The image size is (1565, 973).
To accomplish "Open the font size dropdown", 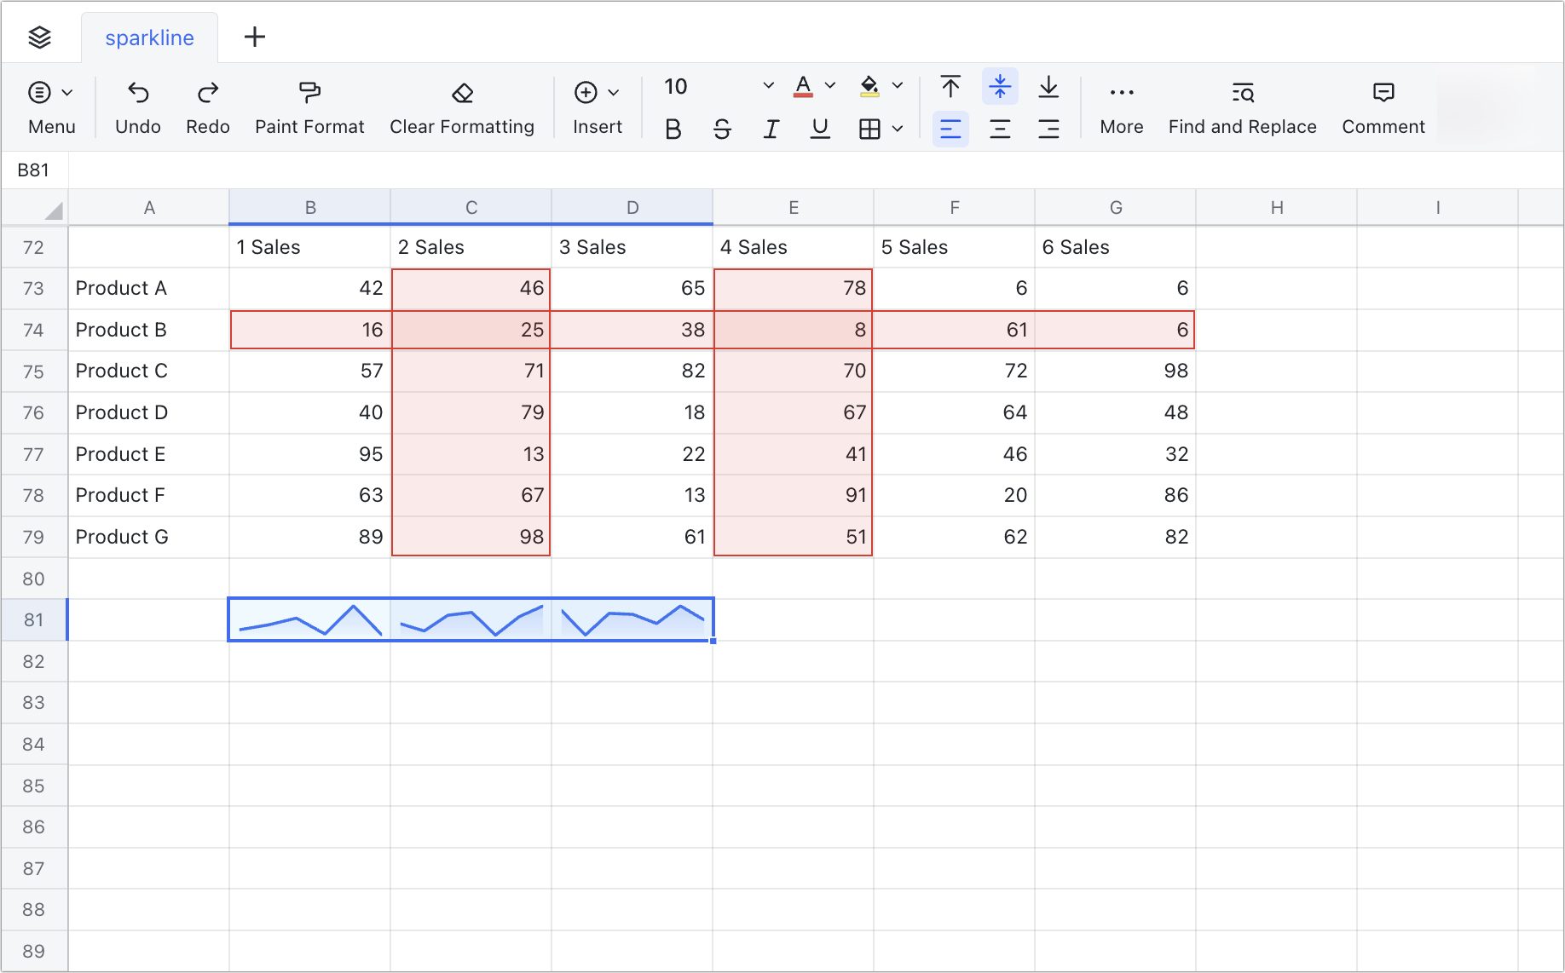I will coord(767,86).
